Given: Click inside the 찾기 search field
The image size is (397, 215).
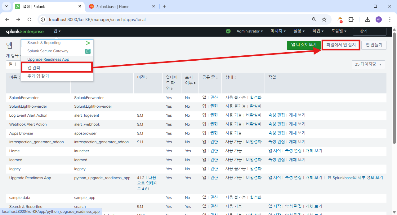Looking at the screenshot, I should [370, 32].
